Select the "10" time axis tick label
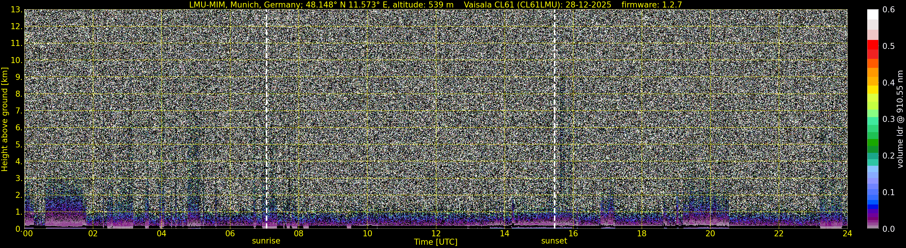 coord(367,234)
